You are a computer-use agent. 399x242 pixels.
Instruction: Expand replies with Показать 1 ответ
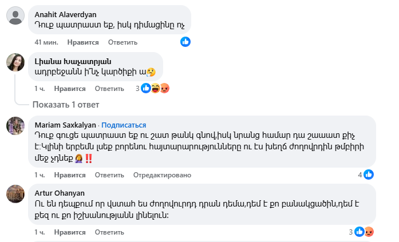(66, 105)
